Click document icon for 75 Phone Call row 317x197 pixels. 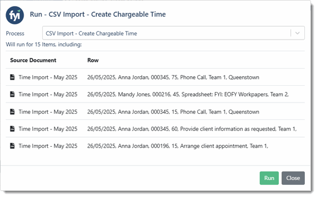tap(12, 77)
